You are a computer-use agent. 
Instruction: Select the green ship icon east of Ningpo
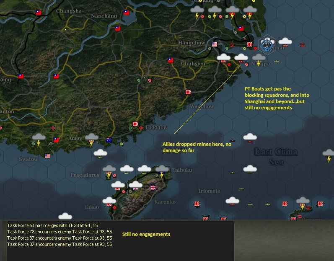coord(276,61)
